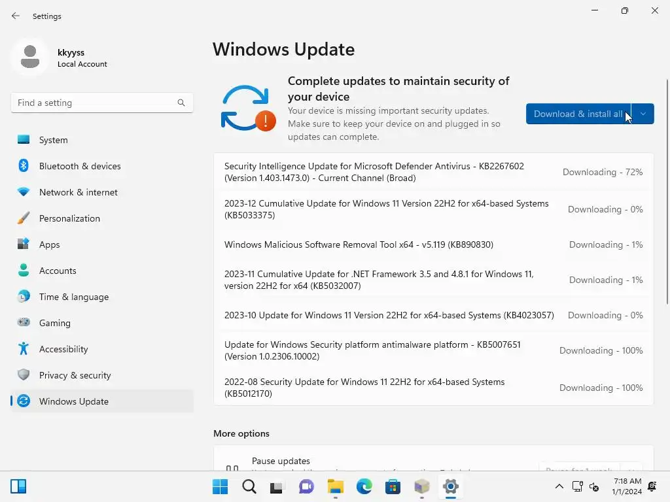Click the Bluetooth icon in sidebar
The width and height of the screenshot is (670, 502).
click(24, 165)
